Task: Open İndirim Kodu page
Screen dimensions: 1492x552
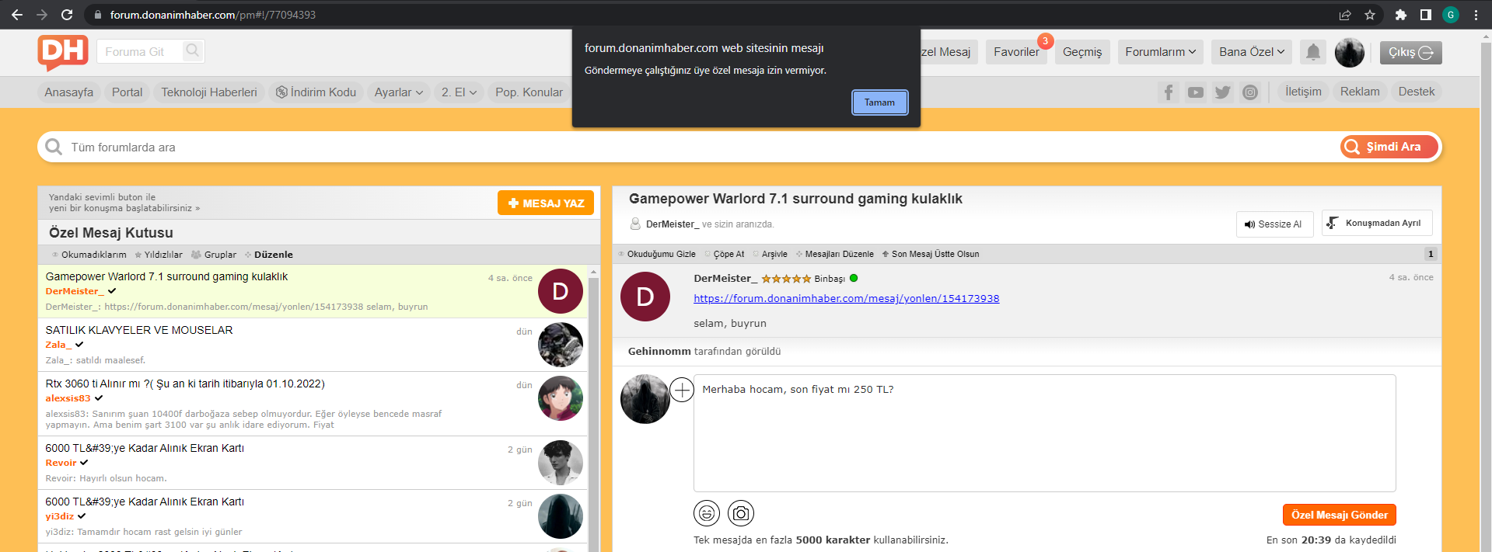Action: (316, 92)
